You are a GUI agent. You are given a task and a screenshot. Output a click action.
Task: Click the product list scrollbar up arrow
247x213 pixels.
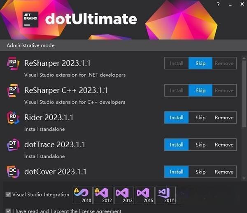244,58
